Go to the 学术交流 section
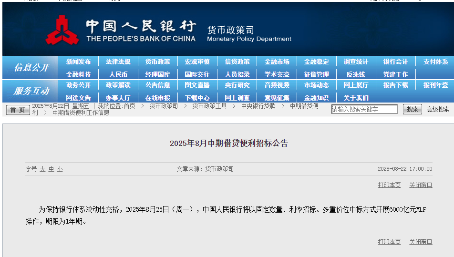 pyautogui.click(x=277, y=74)
